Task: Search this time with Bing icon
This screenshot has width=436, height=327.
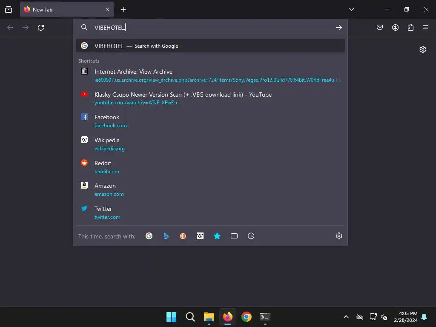Action: 166,236
